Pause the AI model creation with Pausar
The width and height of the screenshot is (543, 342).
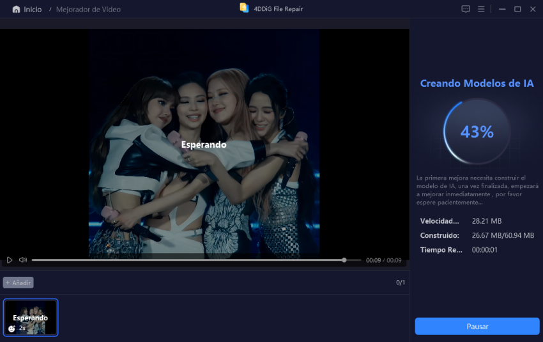(477, 327)
